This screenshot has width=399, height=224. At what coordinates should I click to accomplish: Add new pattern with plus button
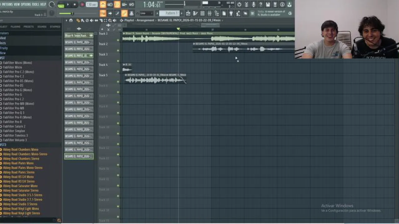182,13
